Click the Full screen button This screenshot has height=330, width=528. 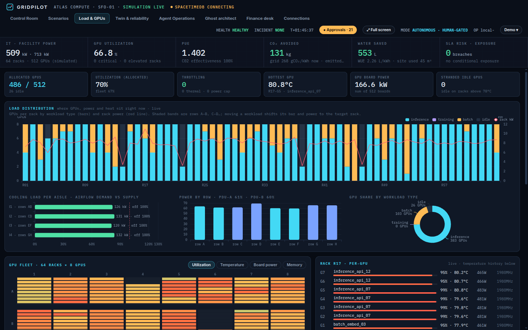(x=379, y=30)
